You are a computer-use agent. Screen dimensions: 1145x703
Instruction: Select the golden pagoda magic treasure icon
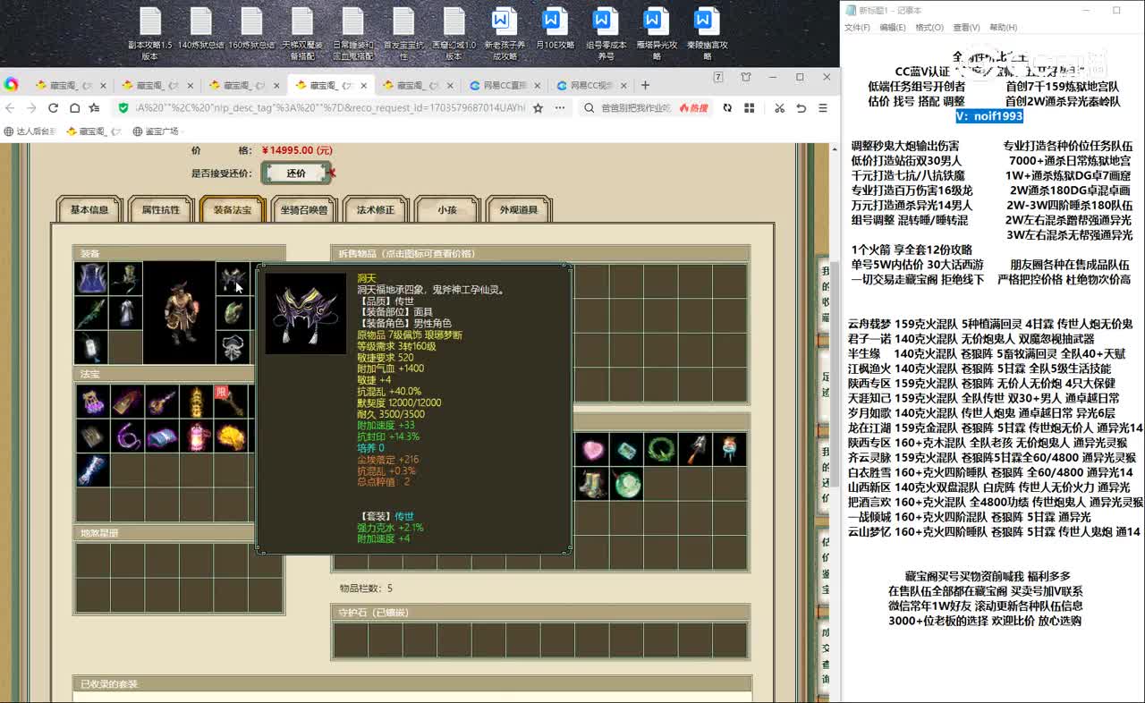coord(196,402)
